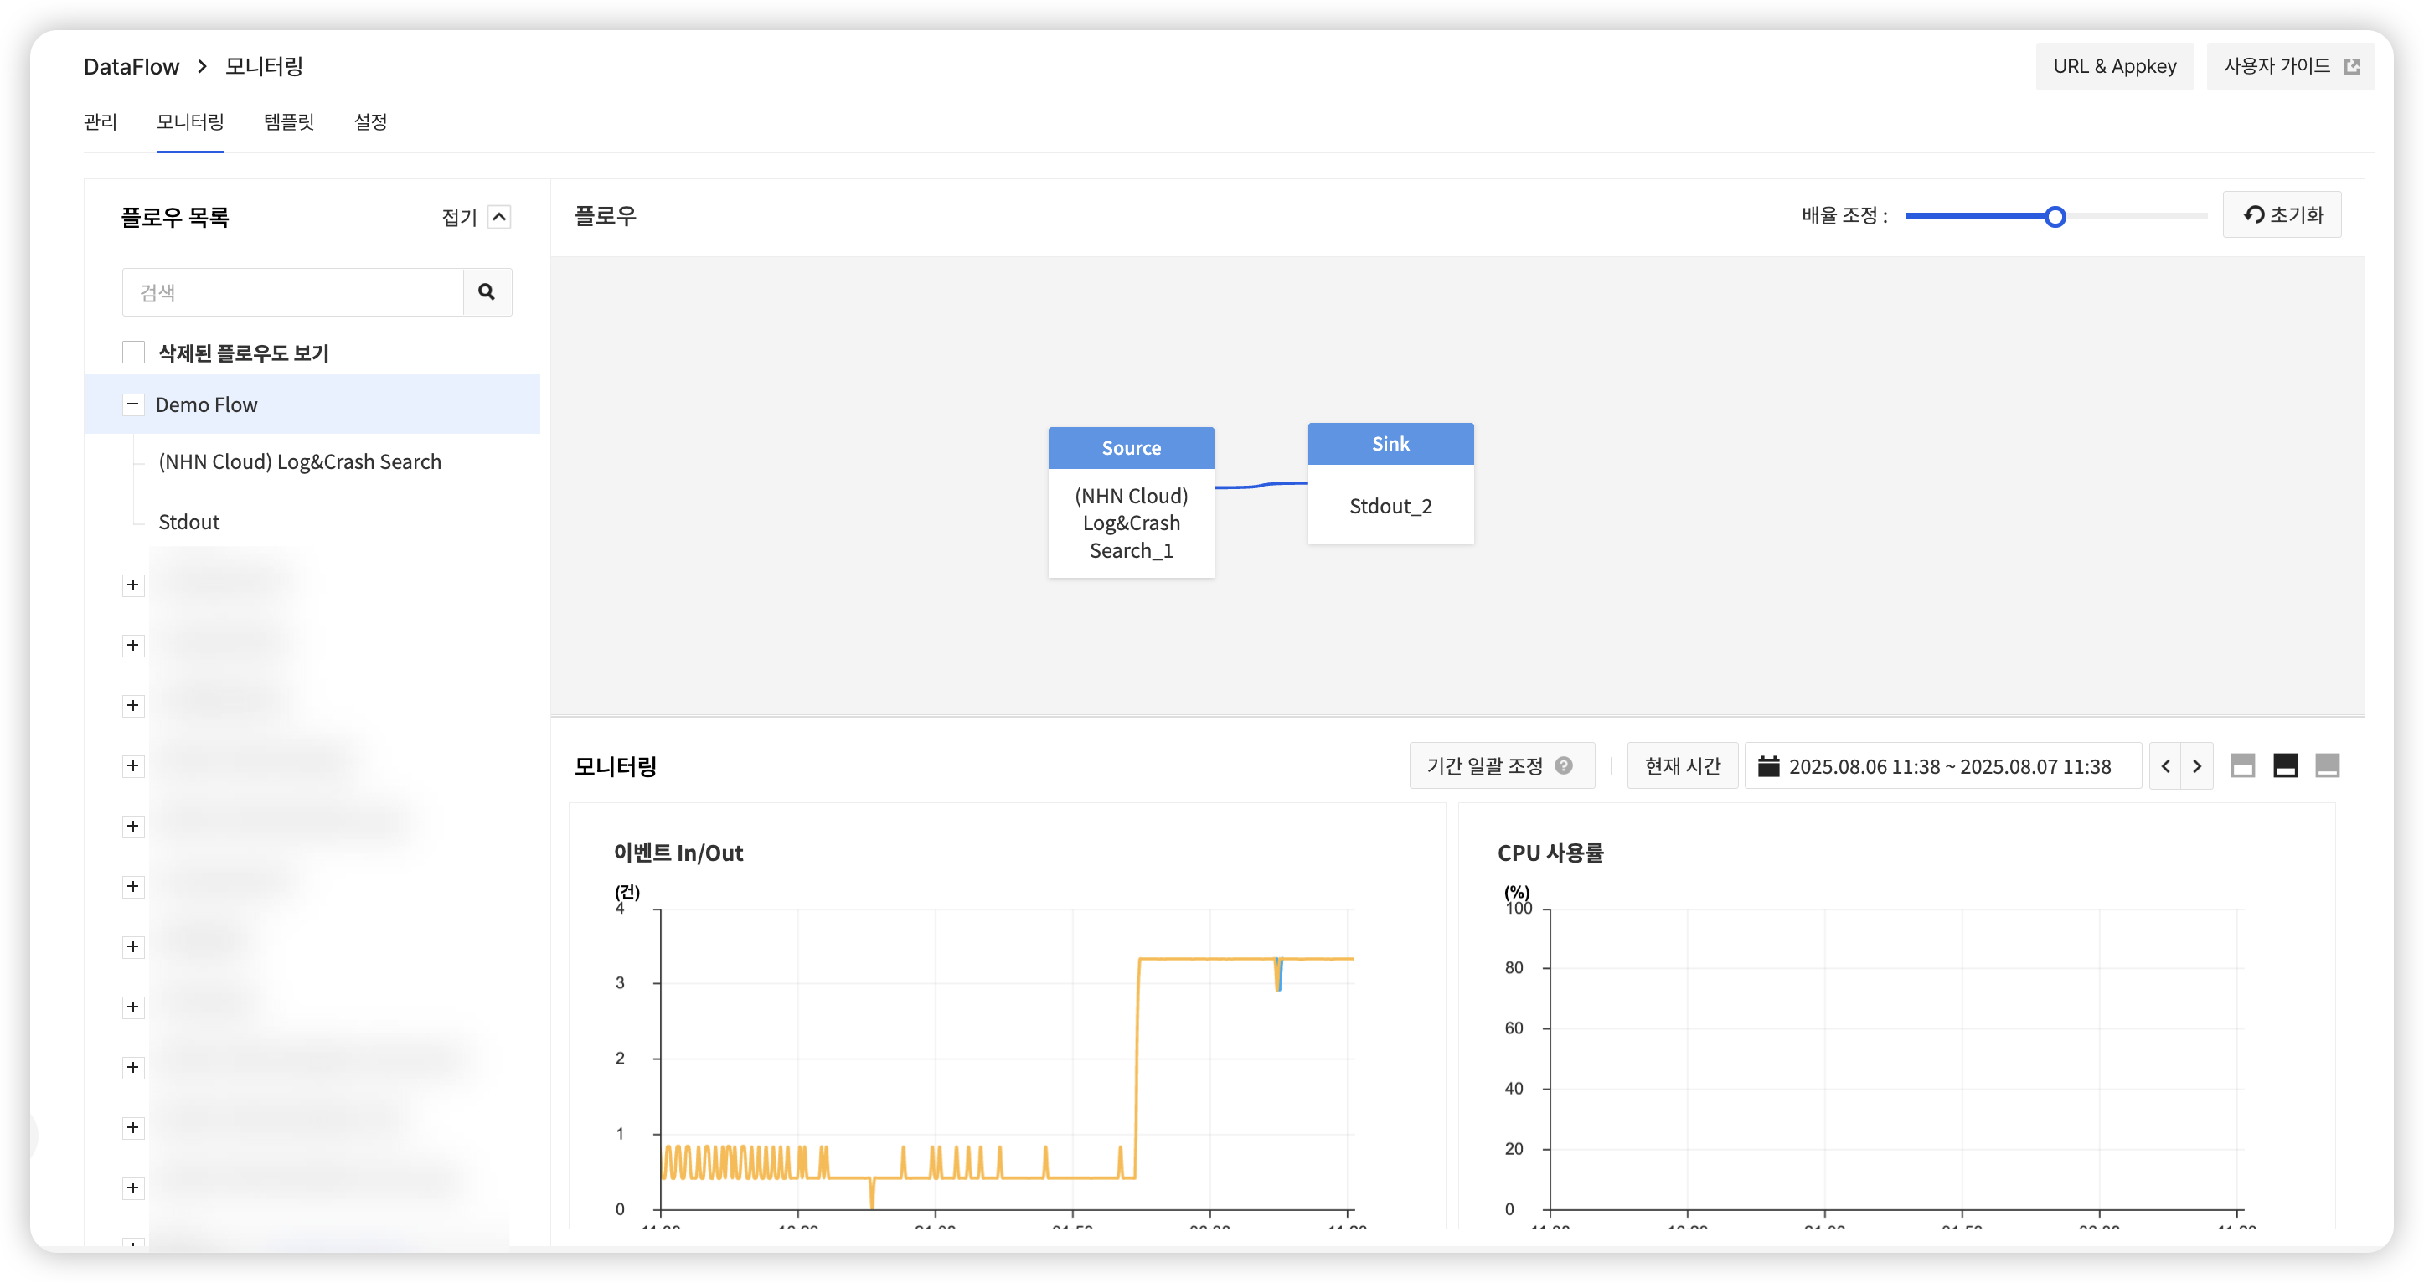
Task: Expand the first hidden flow below Stdout
Action: click(132, 584)
